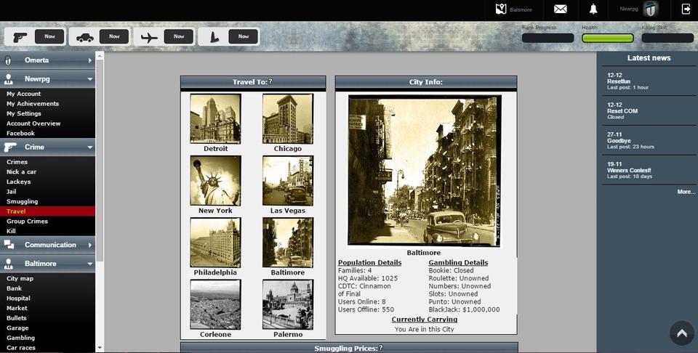Open Facebook link in sidebar
This screenshot has height=353, width=698.
tap(20, 134)
